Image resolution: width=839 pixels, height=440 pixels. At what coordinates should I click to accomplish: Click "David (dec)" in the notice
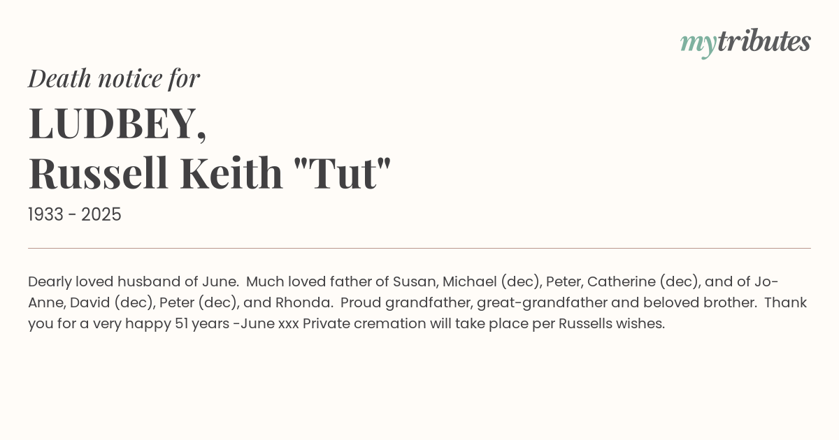tap(111, 302)
